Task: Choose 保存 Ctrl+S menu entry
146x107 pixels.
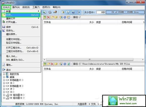Action: pyautogui.click(x=21, y=27)
